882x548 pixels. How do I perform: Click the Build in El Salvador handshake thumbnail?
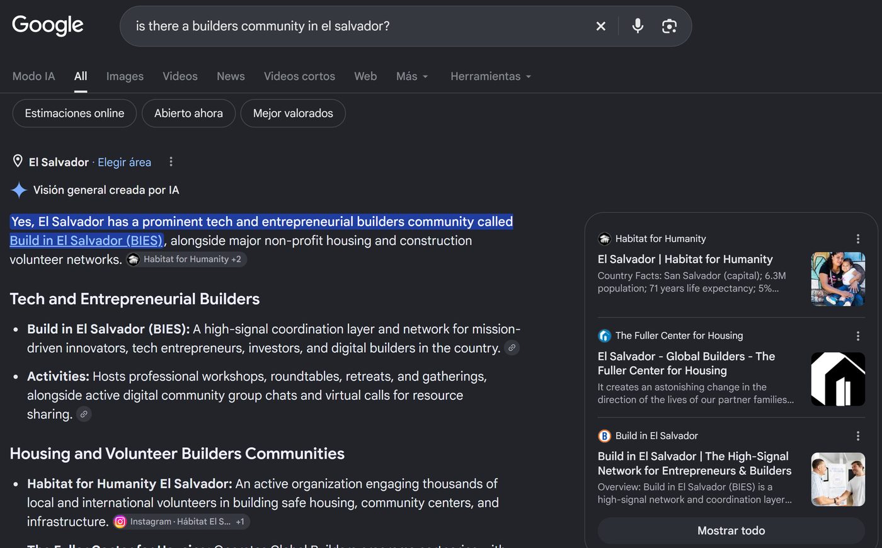coord(838,479)
